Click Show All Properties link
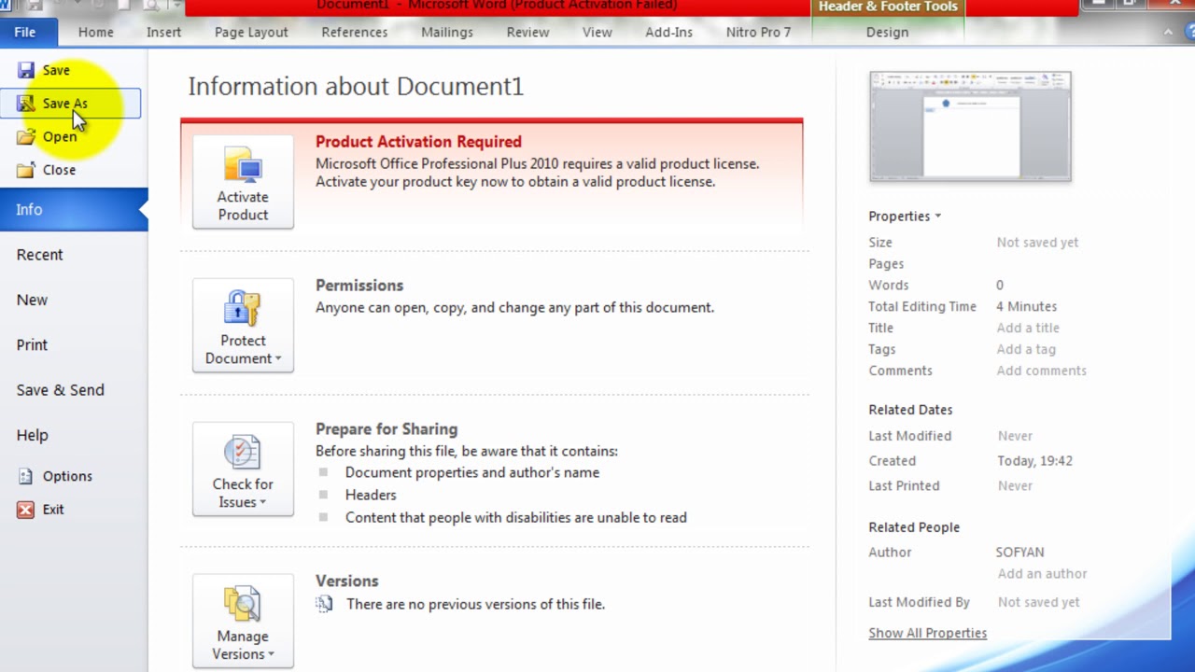The image size is (1195, 672). click(928, 633)
